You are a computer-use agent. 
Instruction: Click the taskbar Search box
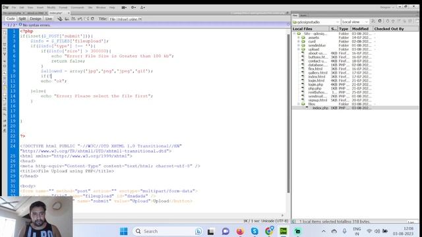(x=167, y=231)
